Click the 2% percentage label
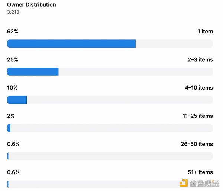 (x=11, y=116)
